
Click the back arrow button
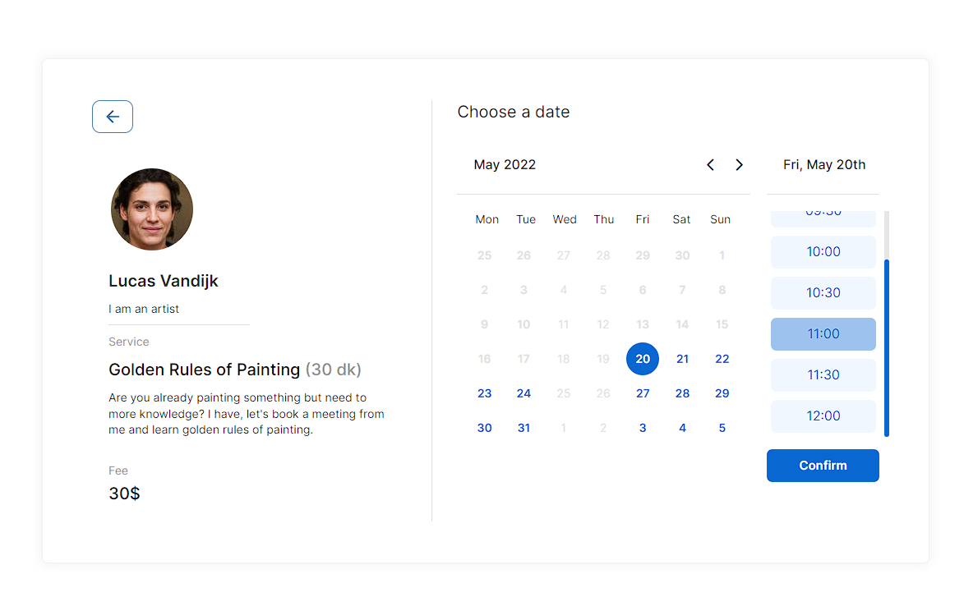pos(113,117)
